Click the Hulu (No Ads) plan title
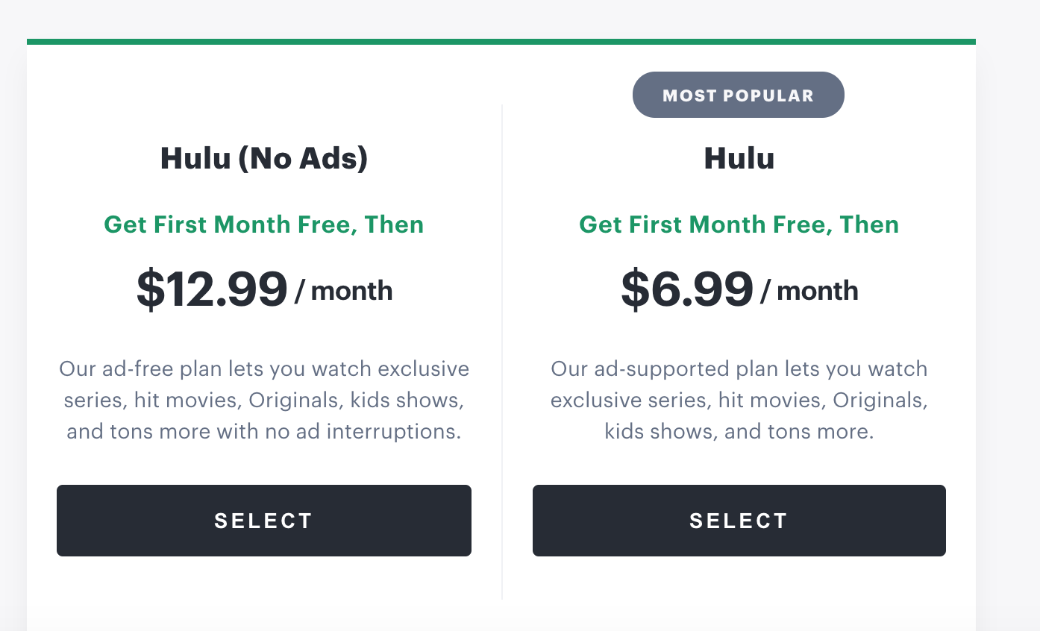1040x631 pixels. coord(264,158)
